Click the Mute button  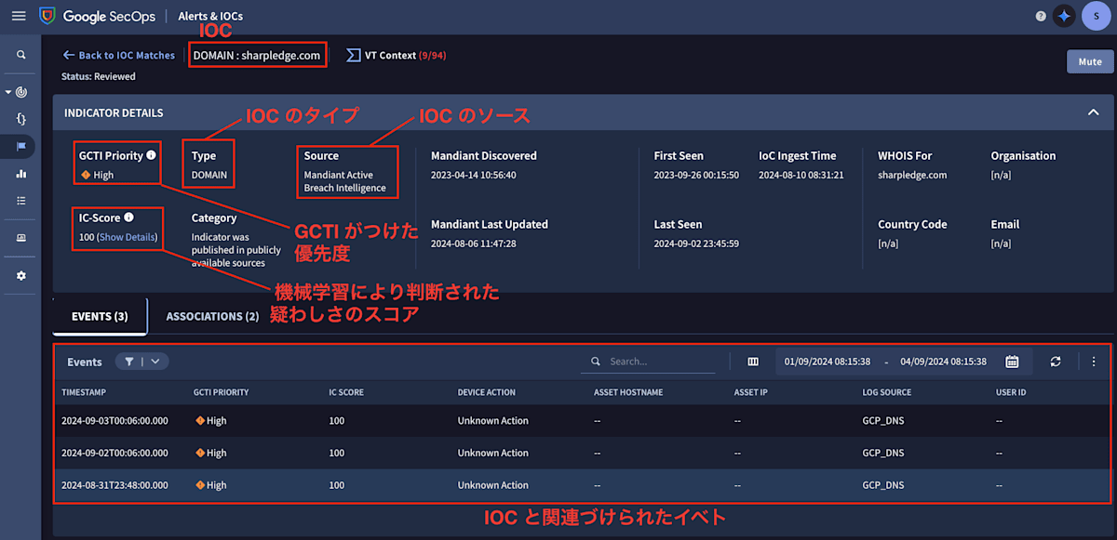[1089, 61]
